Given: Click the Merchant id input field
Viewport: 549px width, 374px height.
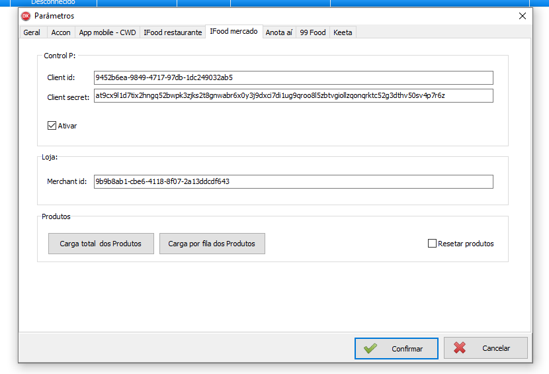Looking at the screenshot, I should click(294, 181).
